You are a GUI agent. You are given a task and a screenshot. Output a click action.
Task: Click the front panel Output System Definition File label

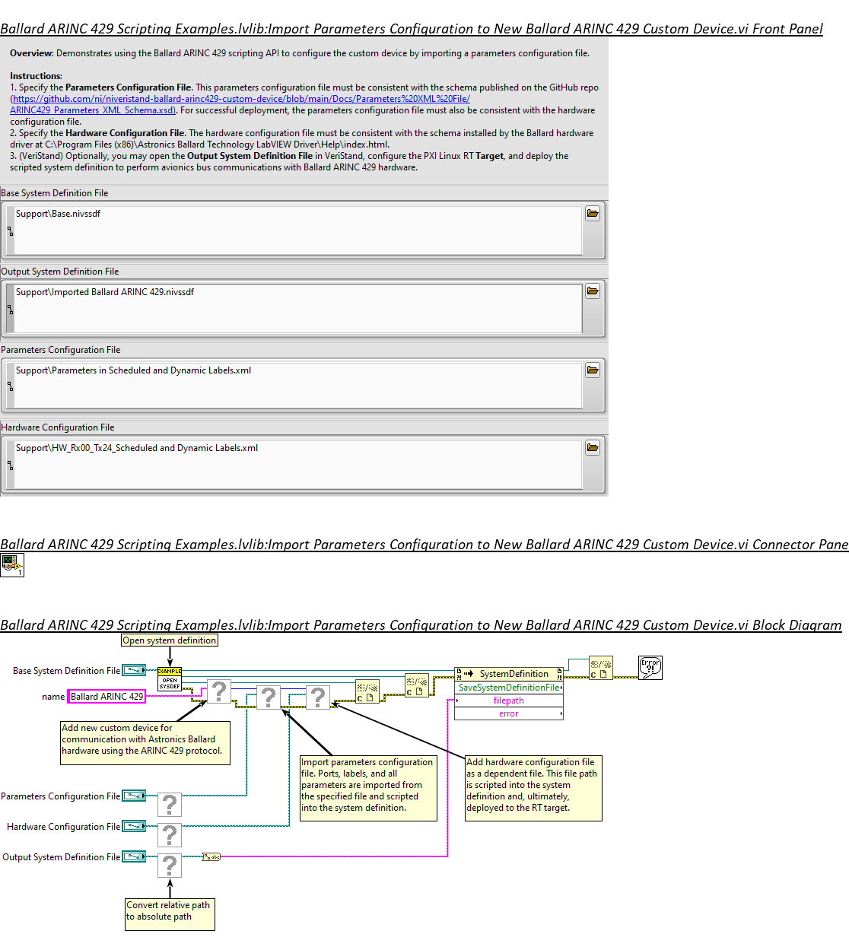(x=60, y=272)
